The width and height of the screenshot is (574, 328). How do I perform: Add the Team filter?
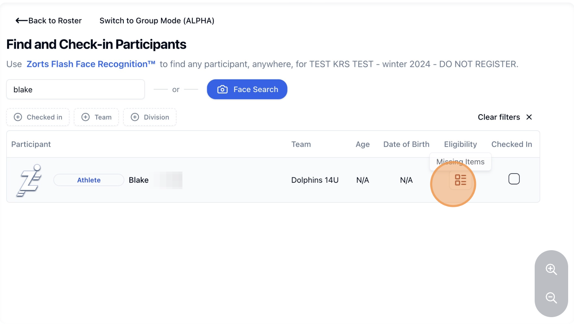click(x=96, y=117)
